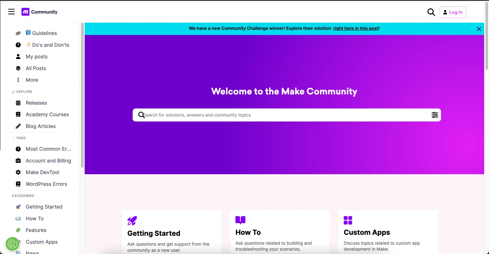
Task: Select How To category in sidebar
Action: pyautogui.click(x=35, y=219)
